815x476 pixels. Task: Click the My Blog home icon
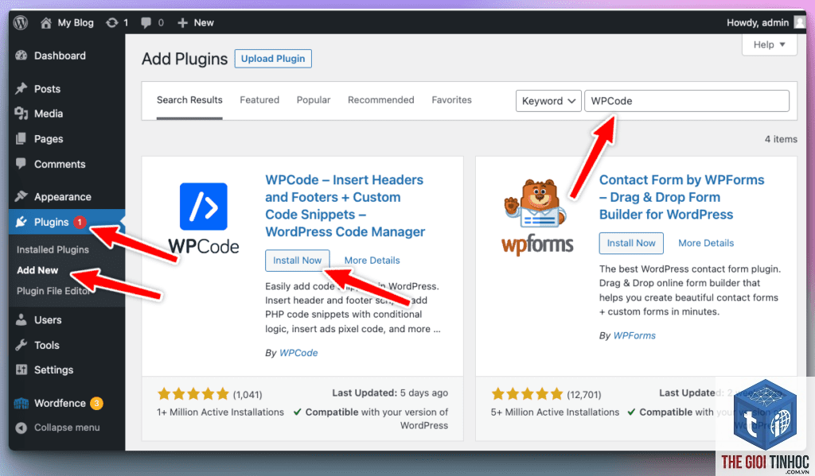click(x=45, y=23)
